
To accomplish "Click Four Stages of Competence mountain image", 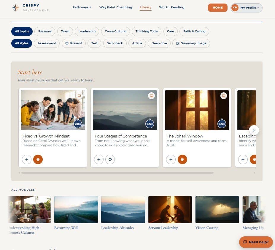I will pos(125,110).
